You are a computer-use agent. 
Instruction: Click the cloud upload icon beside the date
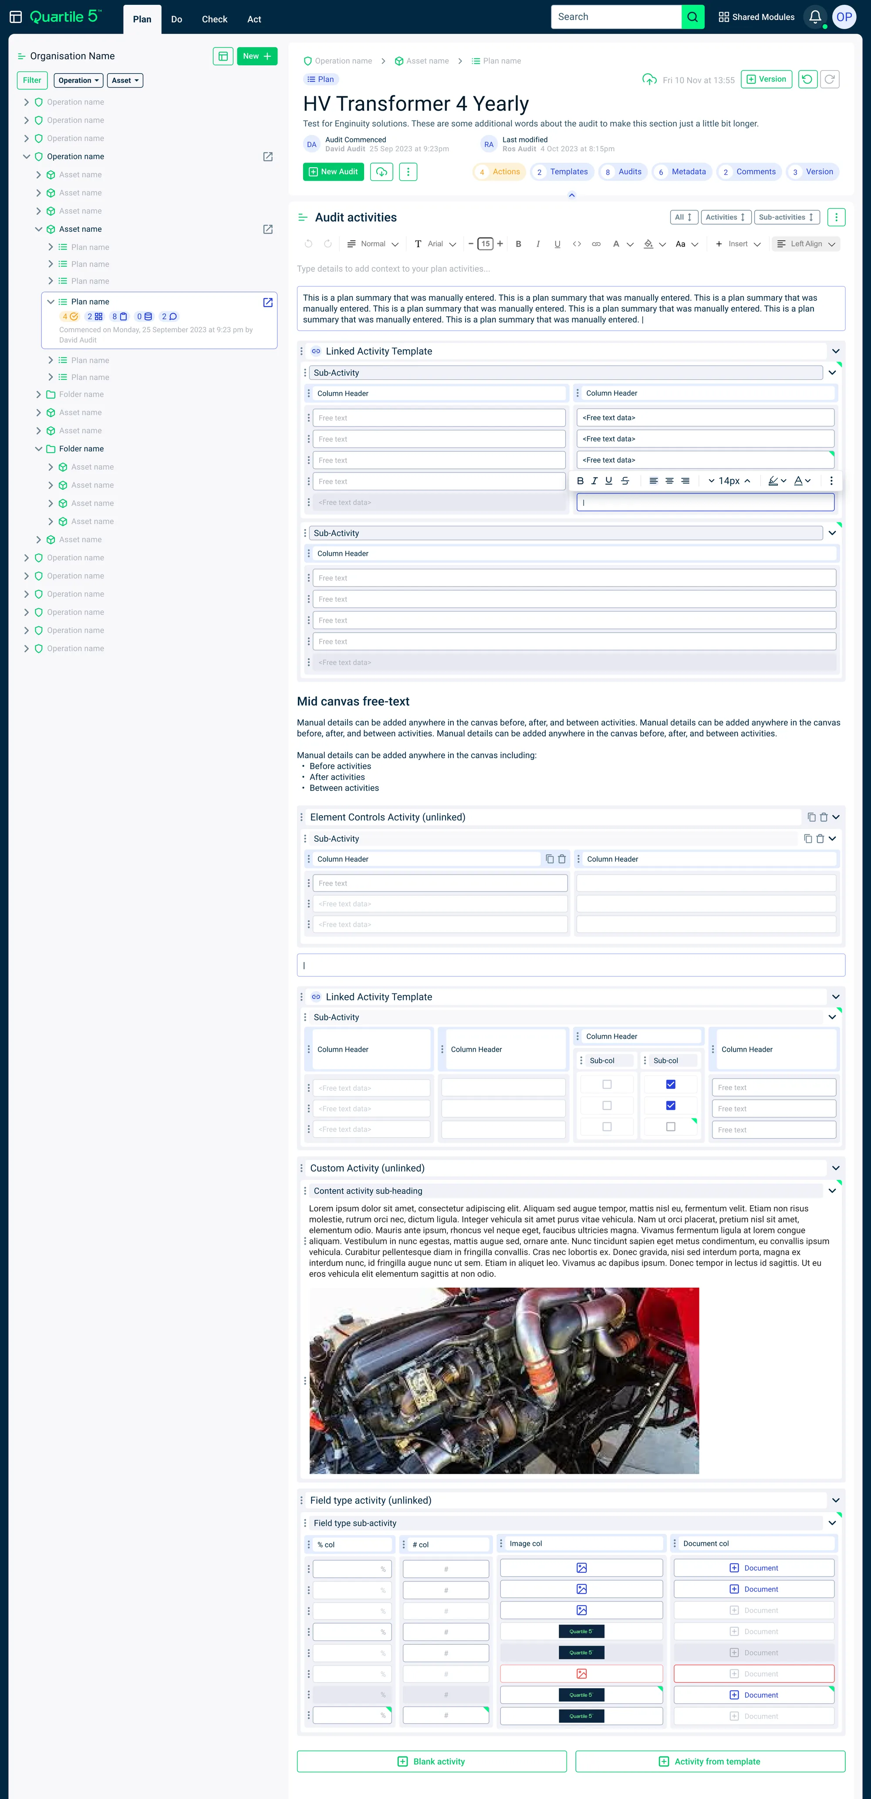click(649, 80)
